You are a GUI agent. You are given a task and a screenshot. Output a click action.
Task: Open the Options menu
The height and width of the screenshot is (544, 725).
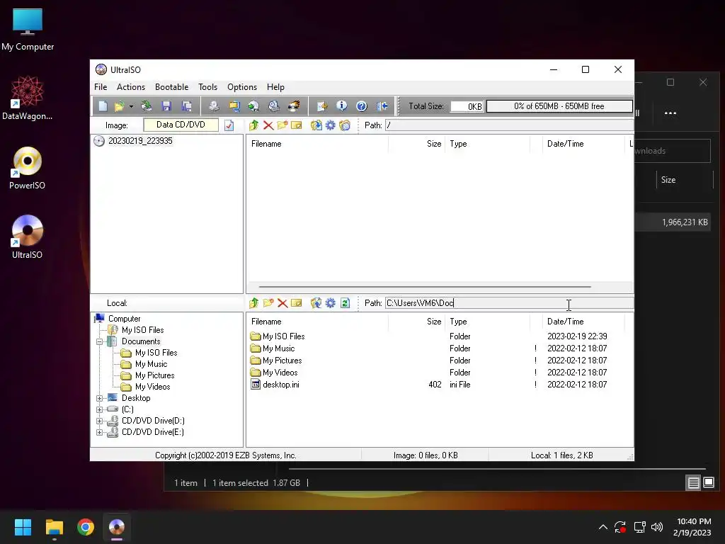point(242,87)
